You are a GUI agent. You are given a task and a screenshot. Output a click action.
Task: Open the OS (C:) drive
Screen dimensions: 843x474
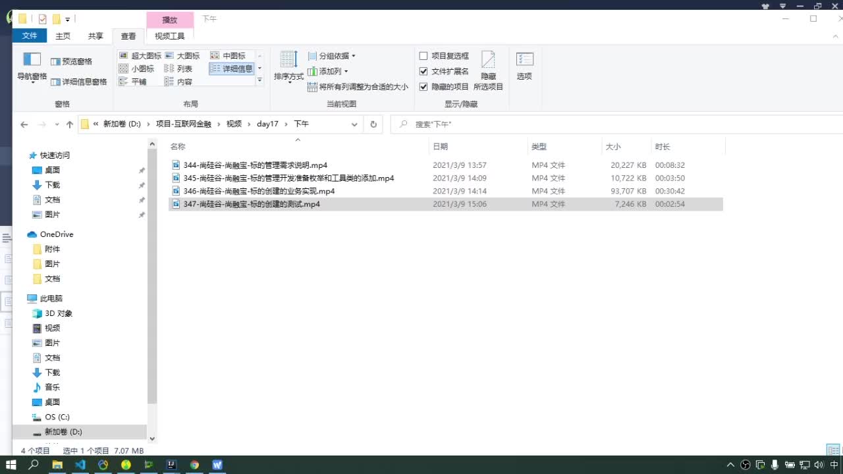pyautogui.click(x=57, y=417)
